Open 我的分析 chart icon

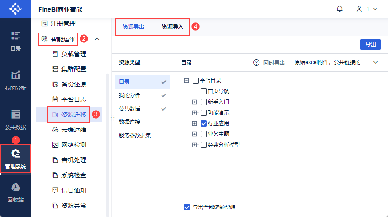coord(16,75)
